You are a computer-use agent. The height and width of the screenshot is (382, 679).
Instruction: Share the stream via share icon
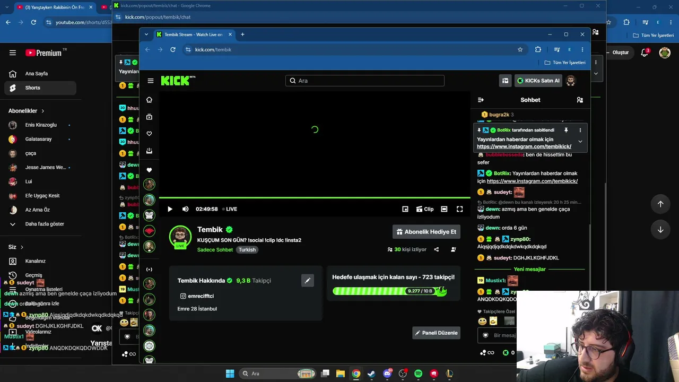[437, 249]
